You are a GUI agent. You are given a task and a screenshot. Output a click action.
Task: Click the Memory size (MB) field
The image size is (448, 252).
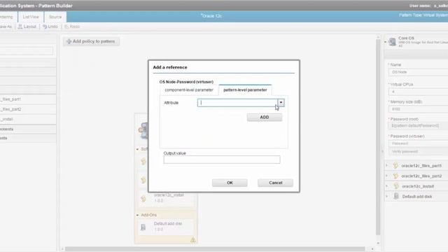tap(418, 109)
